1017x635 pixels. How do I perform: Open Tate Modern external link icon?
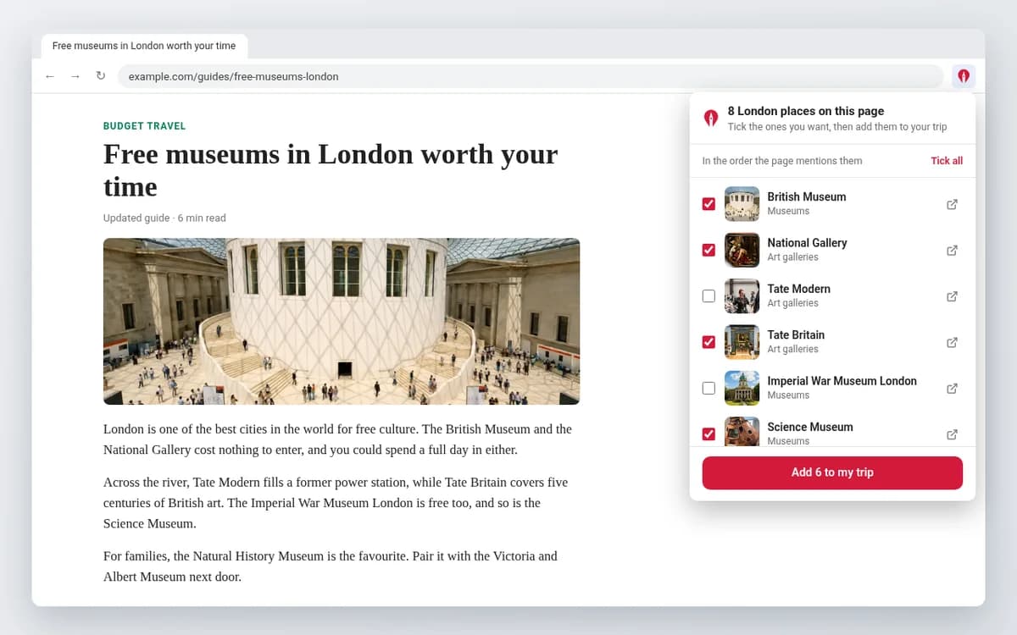952,296
